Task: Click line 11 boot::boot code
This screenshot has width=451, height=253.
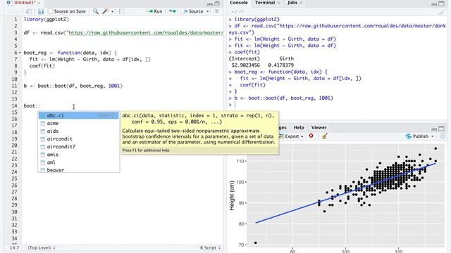Action: [73, 86]
